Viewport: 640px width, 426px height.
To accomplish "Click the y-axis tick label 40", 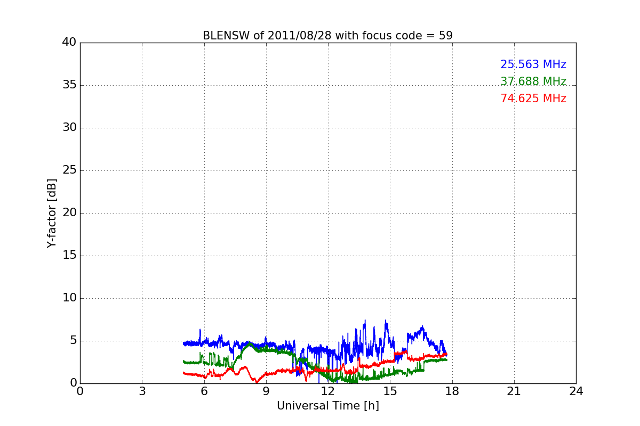I will pyautogui.click(x=69, y=43).
